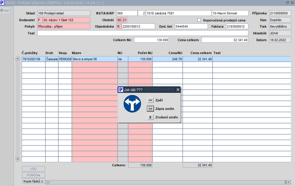
Task: Click the app logo in dialog title
Action: pyautogui.click(x=121, y=90)
